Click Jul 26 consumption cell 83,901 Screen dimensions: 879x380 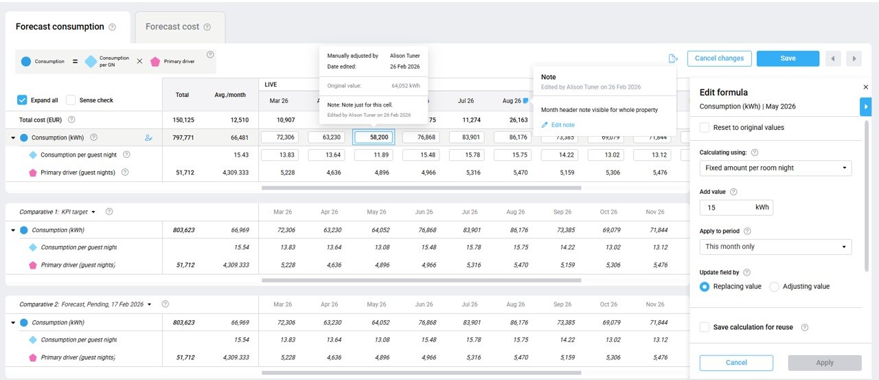point(468,137)
